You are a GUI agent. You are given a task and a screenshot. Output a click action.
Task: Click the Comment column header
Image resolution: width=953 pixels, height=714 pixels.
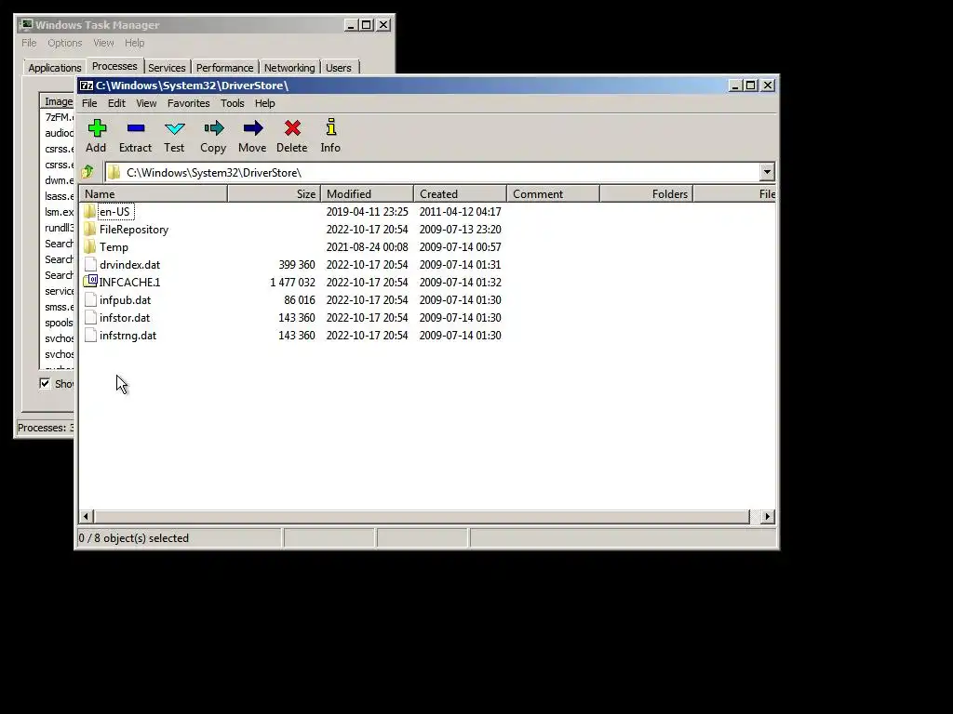(x=553, y=193)
